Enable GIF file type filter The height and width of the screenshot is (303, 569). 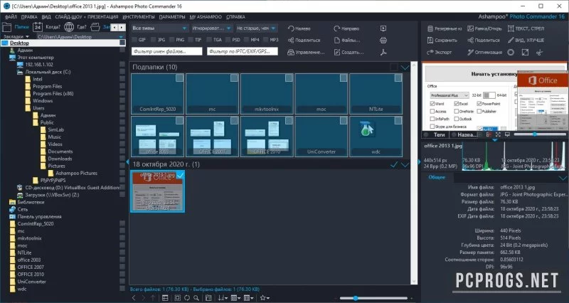135,40
